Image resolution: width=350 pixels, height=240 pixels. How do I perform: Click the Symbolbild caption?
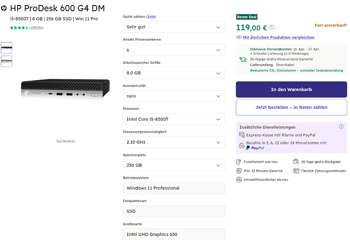[65, 141]
